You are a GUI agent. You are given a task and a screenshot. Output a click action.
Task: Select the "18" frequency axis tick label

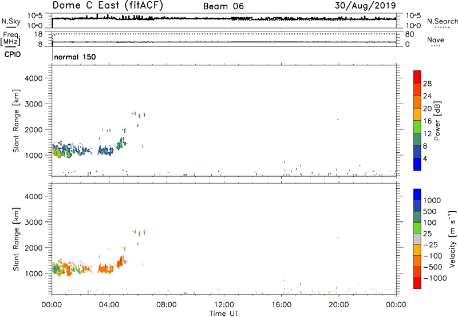38,34
